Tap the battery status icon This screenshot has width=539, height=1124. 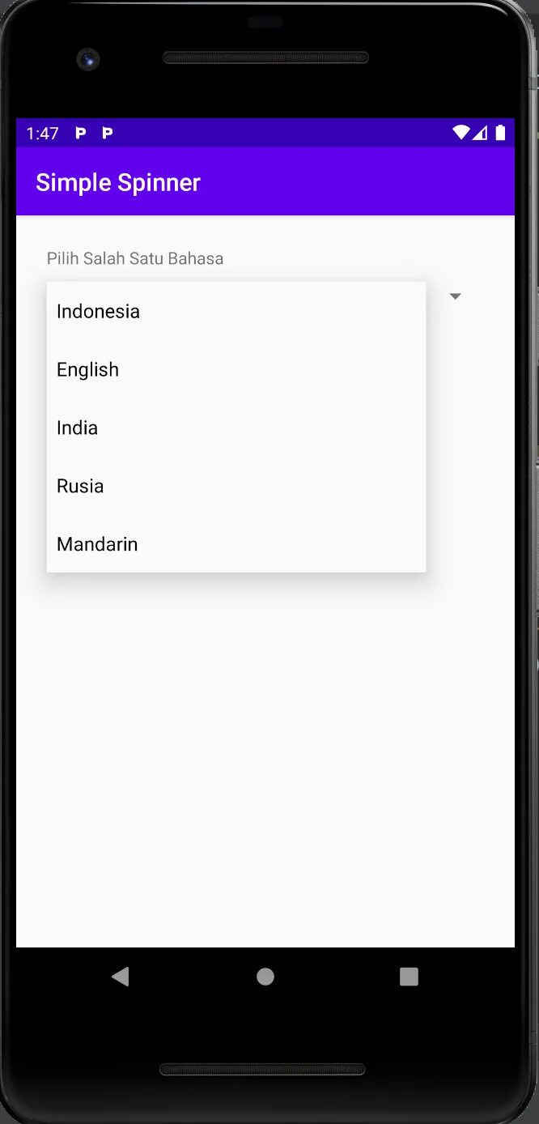point(500,133)
